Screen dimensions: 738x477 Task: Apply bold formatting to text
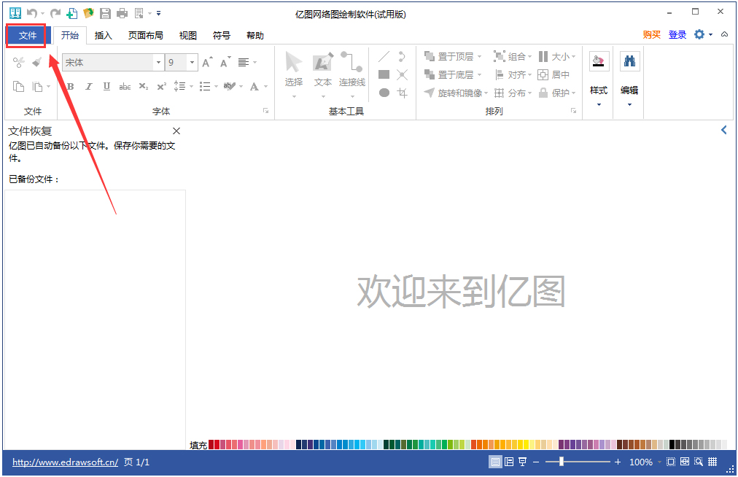(69, 86)
